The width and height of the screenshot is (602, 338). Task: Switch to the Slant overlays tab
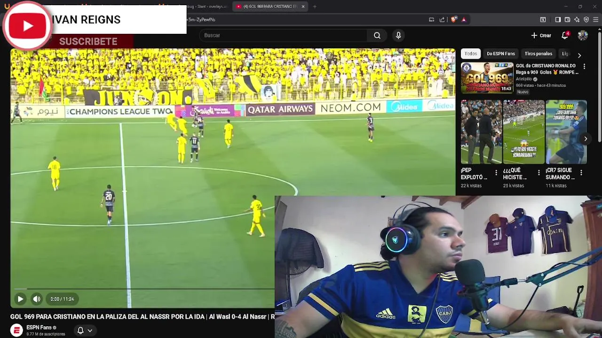click(x=206, y=7)
